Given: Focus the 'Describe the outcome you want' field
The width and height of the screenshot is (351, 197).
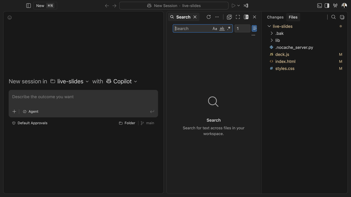Looking at the screenshot, I should pos(83,97).
